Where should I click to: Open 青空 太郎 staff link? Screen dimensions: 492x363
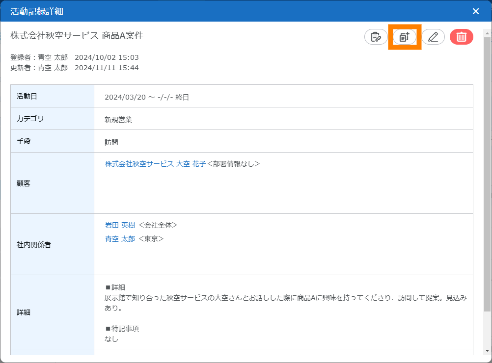point(120,239)
